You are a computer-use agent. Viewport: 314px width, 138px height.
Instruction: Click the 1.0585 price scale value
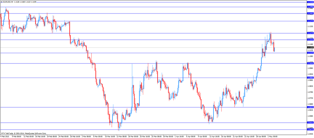pos(310,116)
